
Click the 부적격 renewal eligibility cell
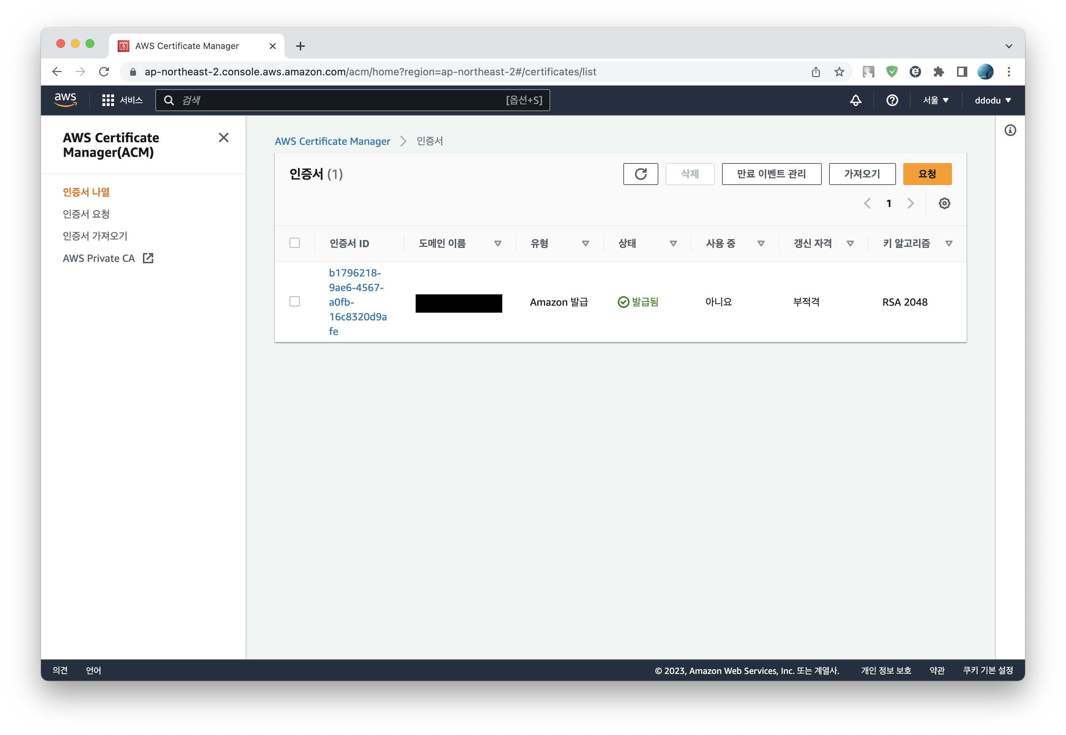[806, 302]
